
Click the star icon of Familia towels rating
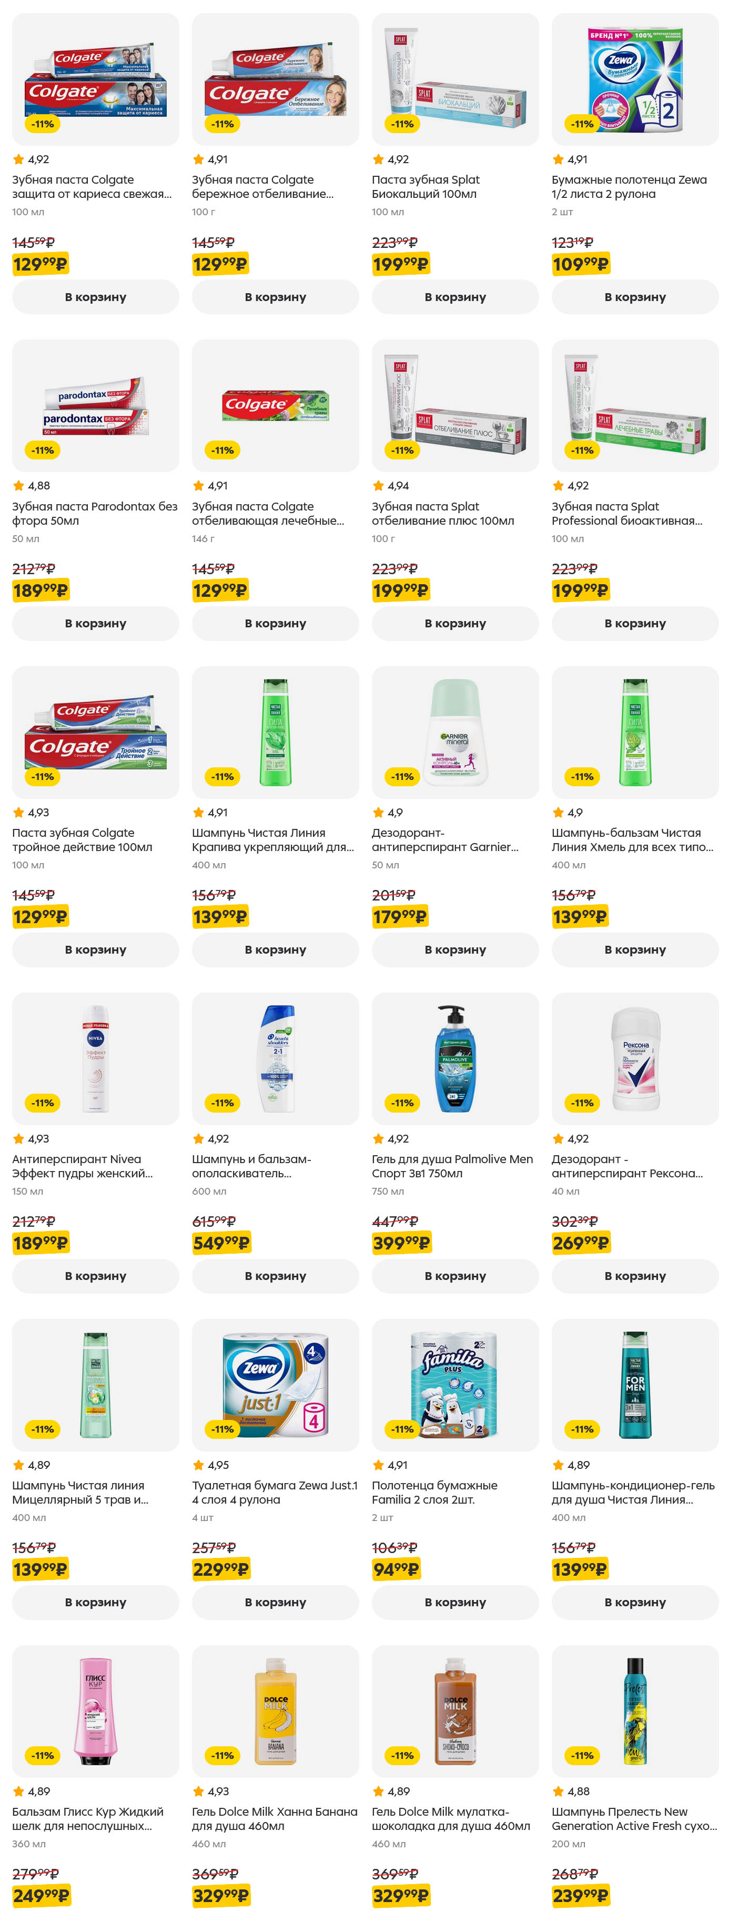[x=378, y=1464]
